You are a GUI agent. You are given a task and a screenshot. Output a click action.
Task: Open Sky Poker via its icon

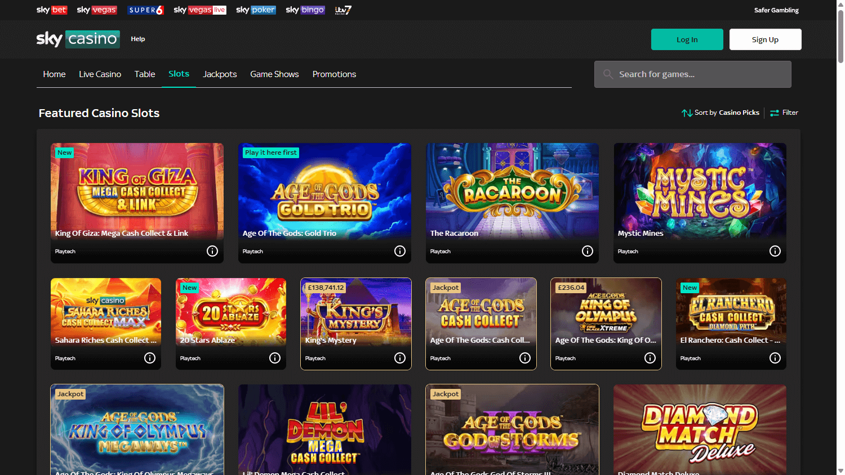(255, 10)
